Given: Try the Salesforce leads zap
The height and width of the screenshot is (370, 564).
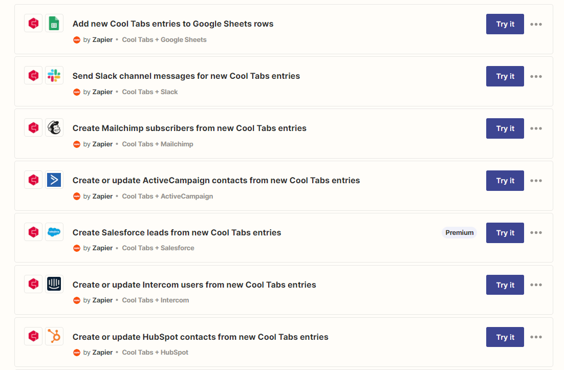Looking at the screenshot, I should (505, 233).
